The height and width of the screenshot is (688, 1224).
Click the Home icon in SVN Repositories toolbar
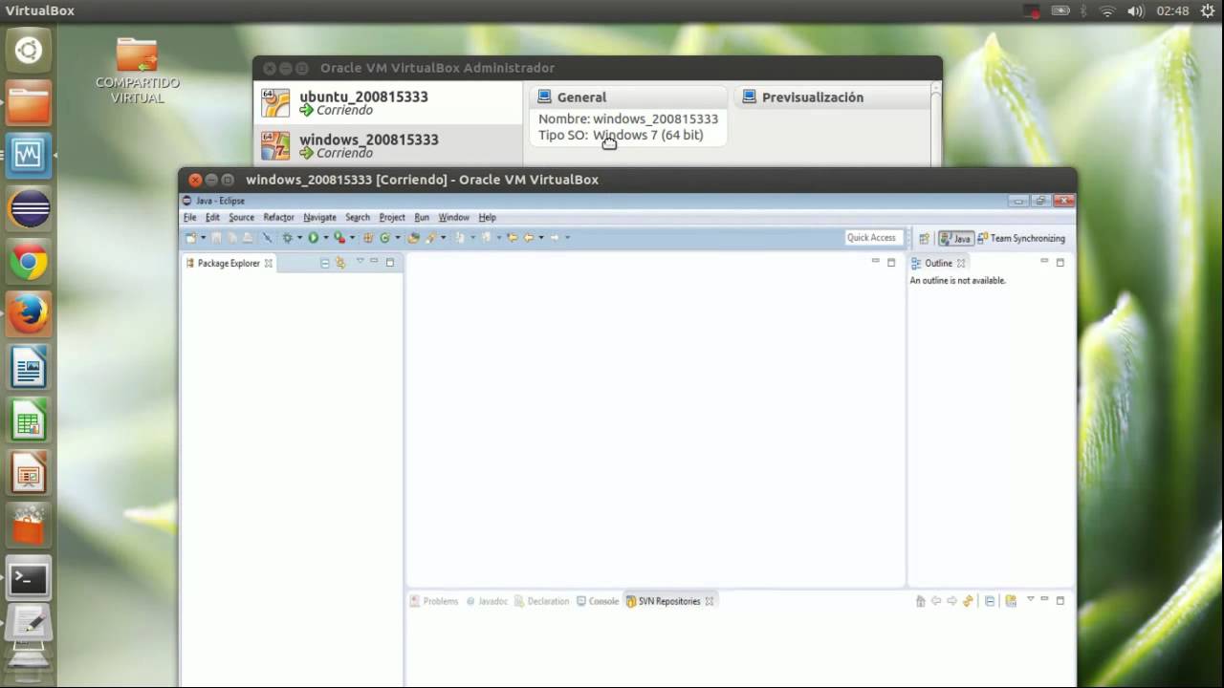tap(921, 601)
